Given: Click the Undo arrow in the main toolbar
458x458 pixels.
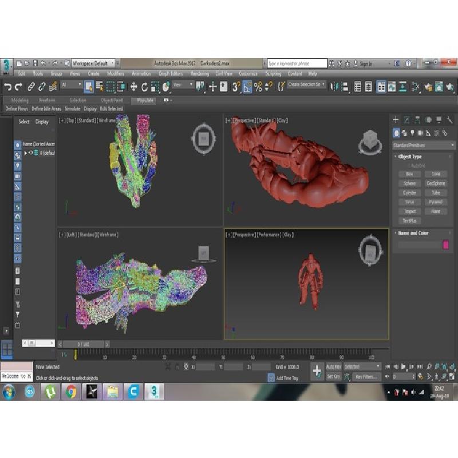Looking at the screenshot, I should click(8, 87).
